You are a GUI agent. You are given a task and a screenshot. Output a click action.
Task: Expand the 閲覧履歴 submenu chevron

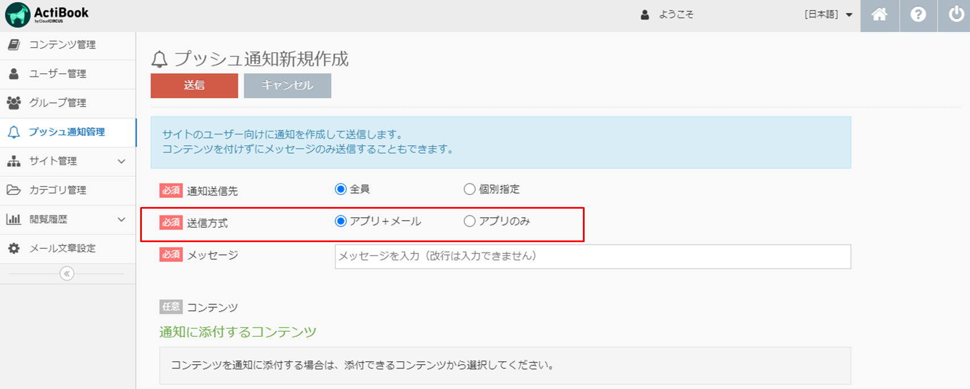121,219
